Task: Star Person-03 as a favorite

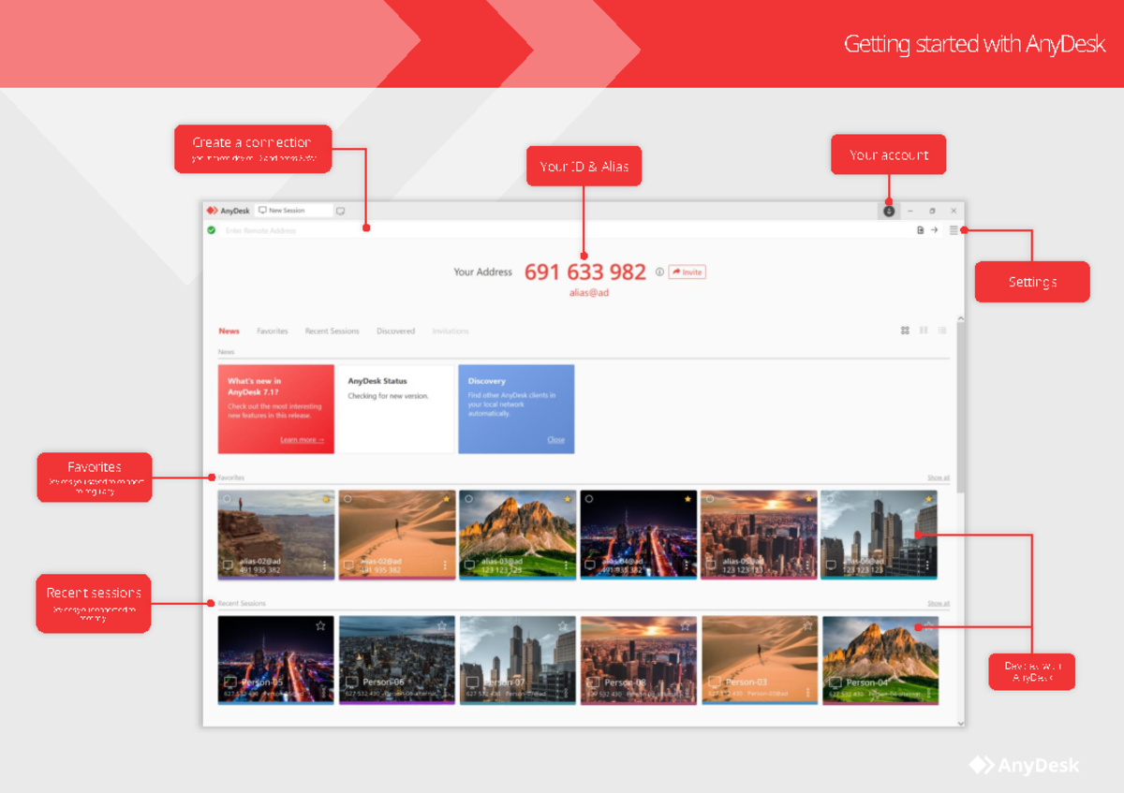Action: 806,625
